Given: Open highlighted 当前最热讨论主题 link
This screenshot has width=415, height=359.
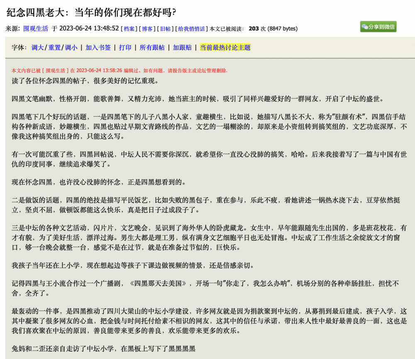Looking at the screenshot, I should (225, 48).
